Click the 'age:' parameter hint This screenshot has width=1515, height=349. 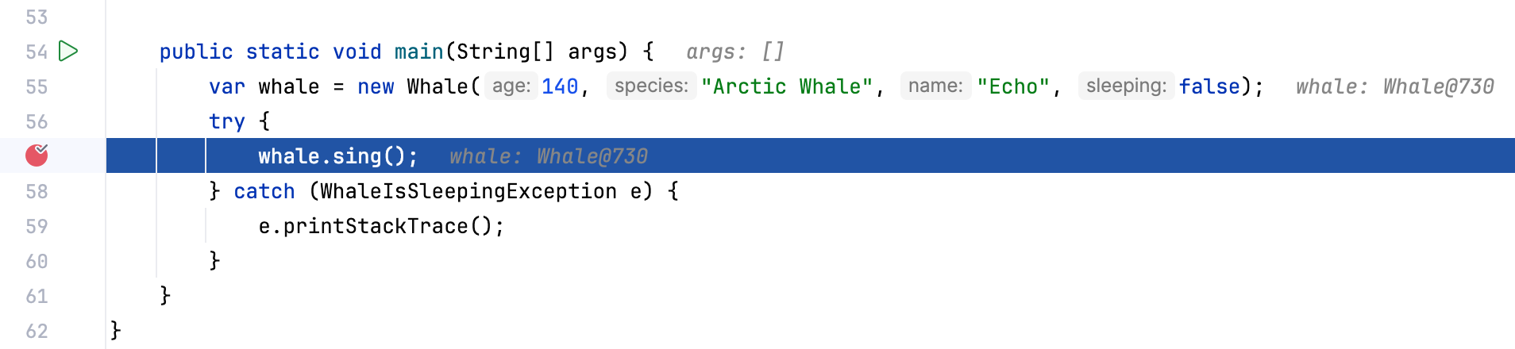[511, 86]
